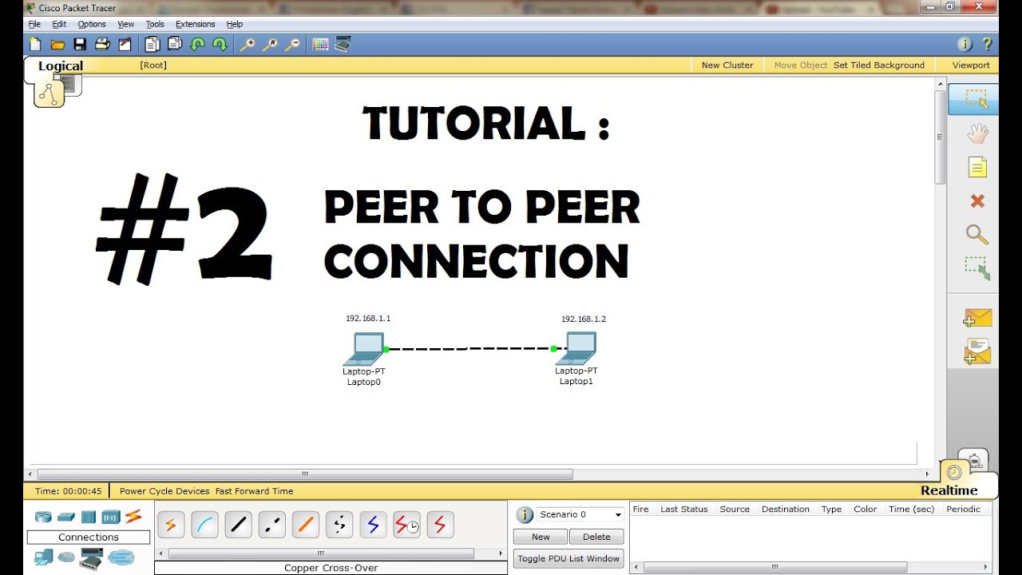Open the Edit menu
This screenshot has height=575, width=1022.
click(59, 24)
